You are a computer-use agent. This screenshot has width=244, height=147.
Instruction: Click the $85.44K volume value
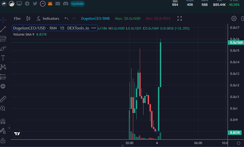[219, 5]
